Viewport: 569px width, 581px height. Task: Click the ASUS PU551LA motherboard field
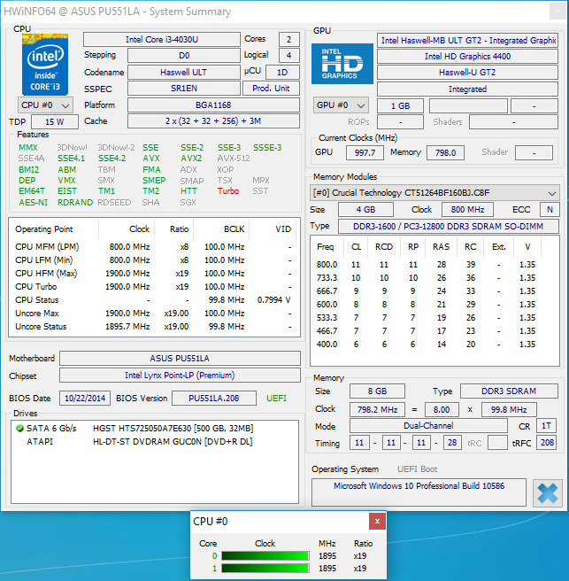(x=180, y=359)
